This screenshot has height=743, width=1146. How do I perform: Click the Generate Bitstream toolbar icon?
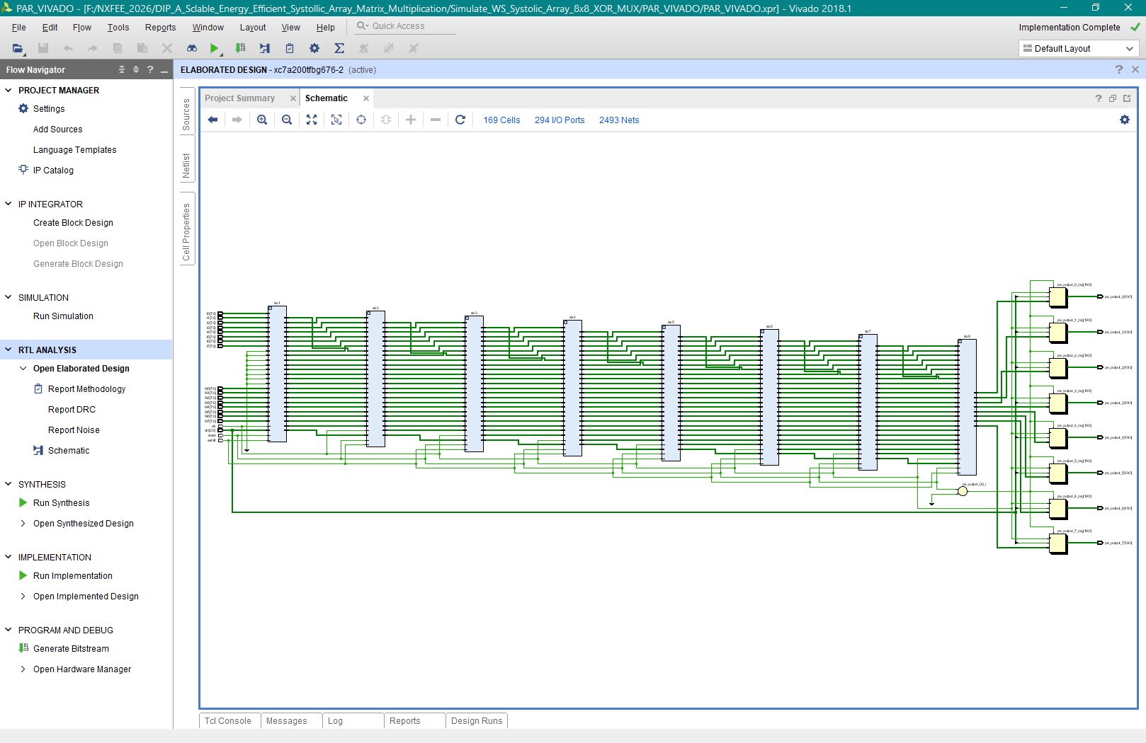(x=240, y=48)
